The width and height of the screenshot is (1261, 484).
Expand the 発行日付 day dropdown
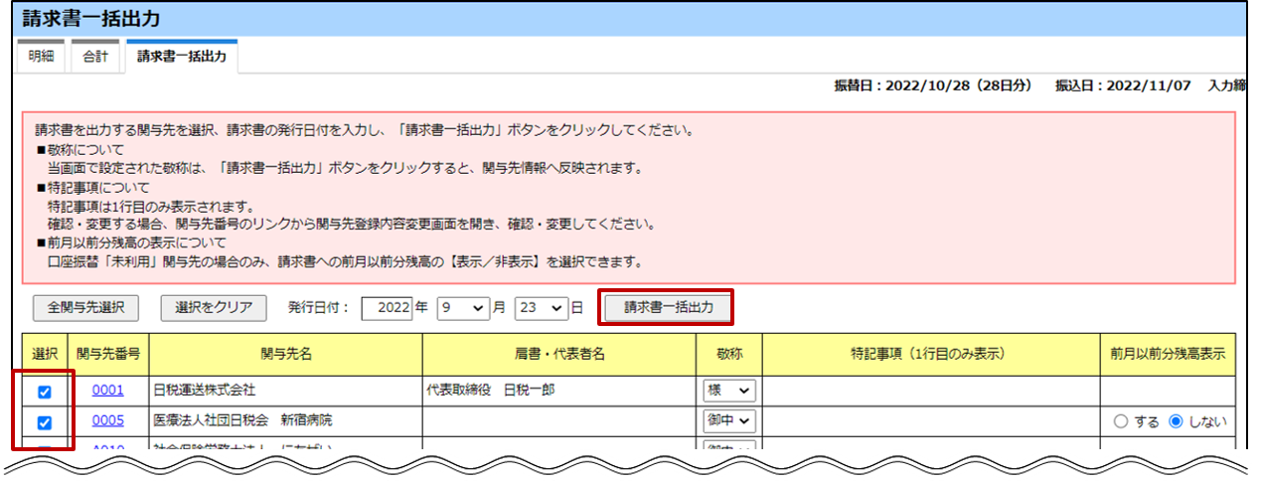pyautogui.click(x=541, y=308)
